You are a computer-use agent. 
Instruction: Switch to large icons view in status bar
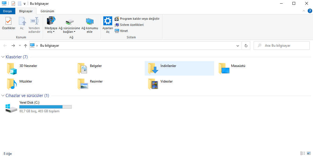tap(309, 153)
